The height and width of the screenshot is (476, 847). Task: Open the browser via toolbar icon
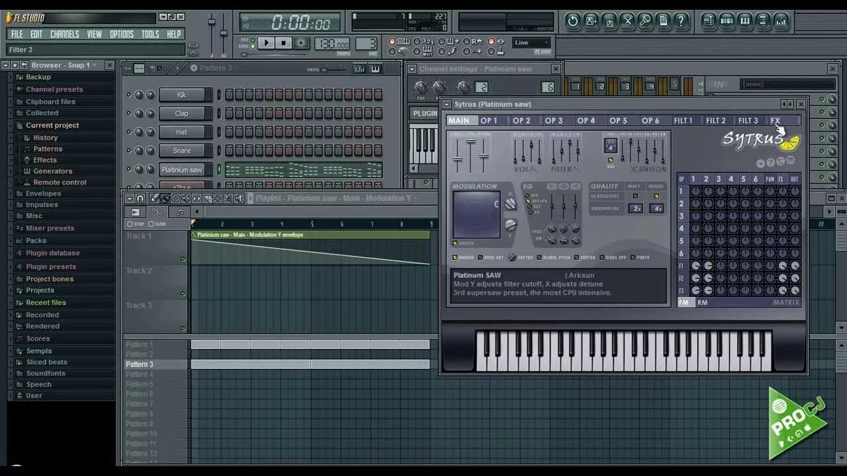(x=763, y=21)
